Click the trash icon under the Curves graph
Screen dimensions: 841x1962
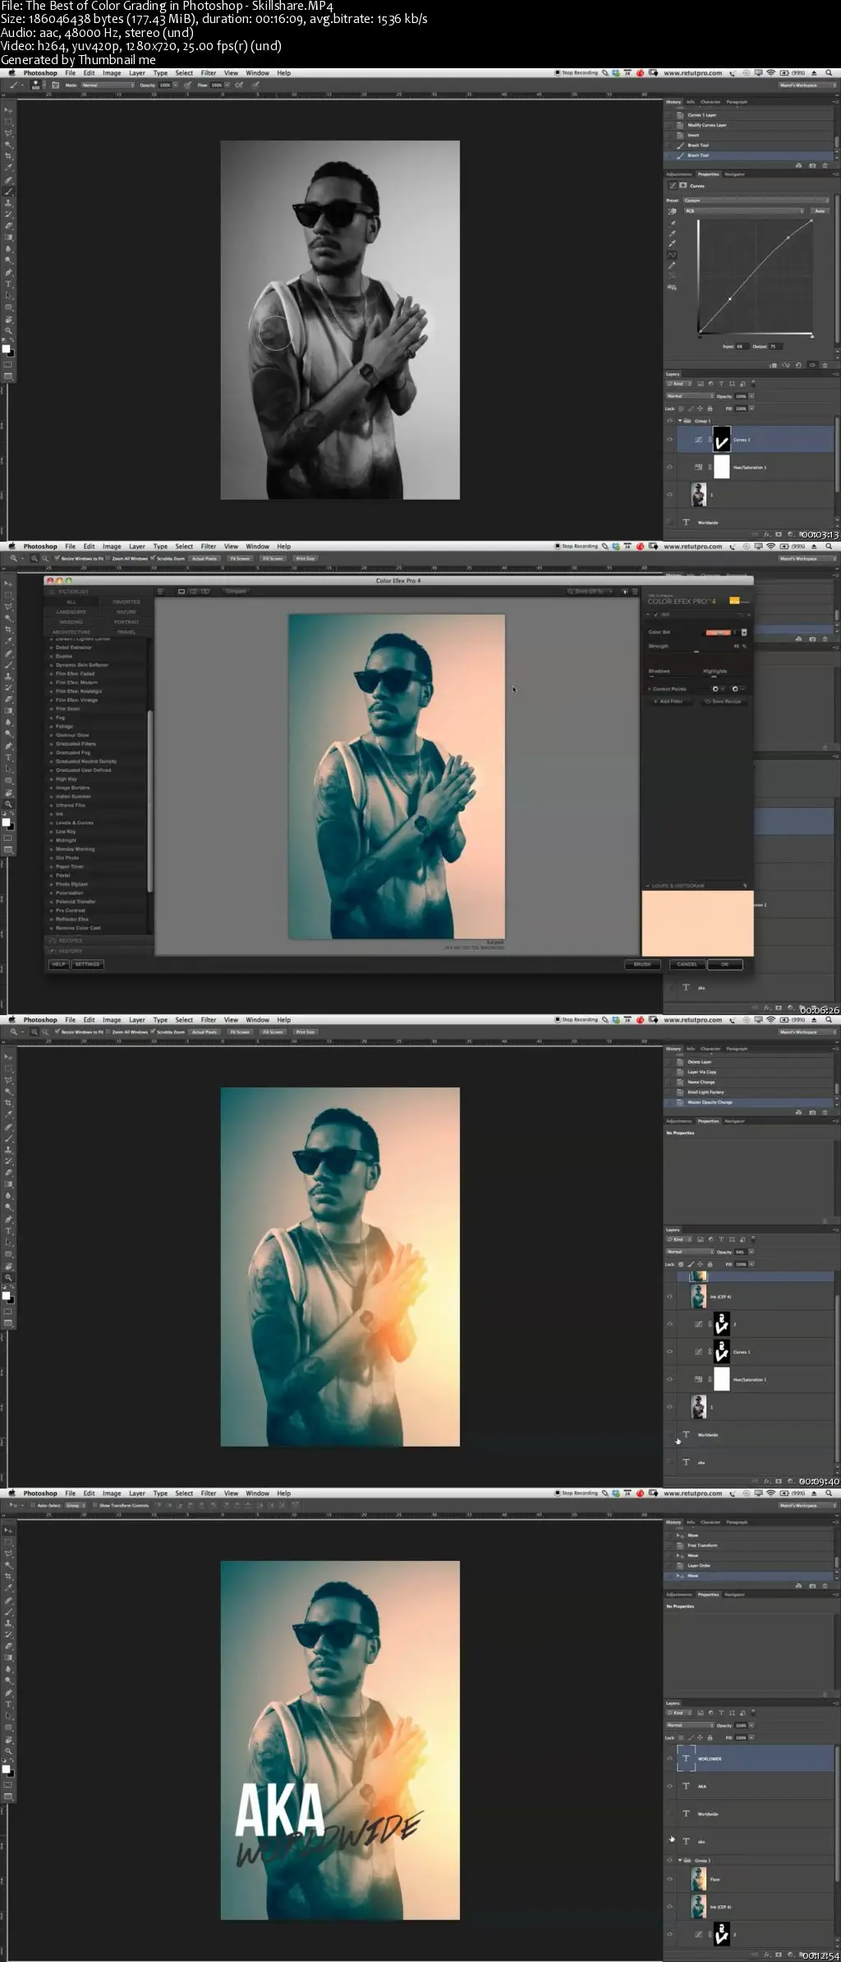tap(825, 365)
